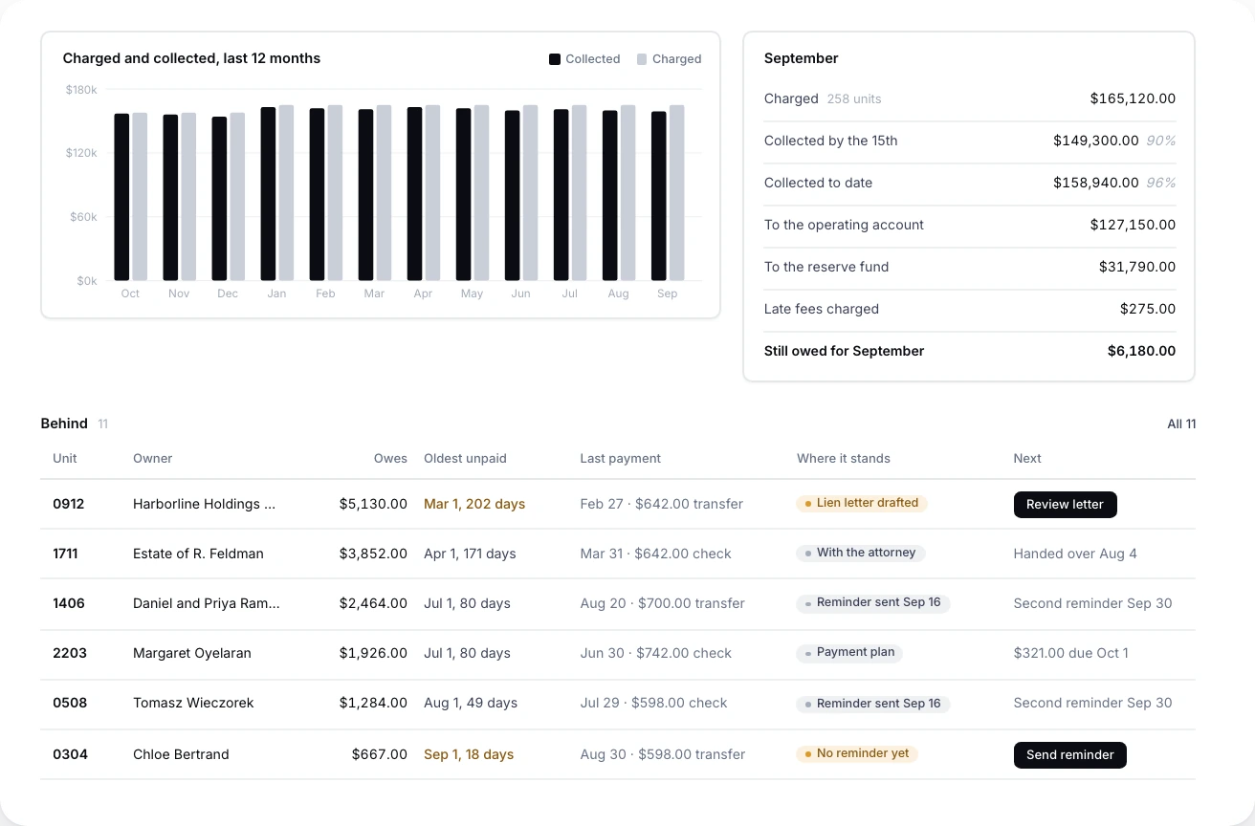Show all 11 behind units

1181,424
